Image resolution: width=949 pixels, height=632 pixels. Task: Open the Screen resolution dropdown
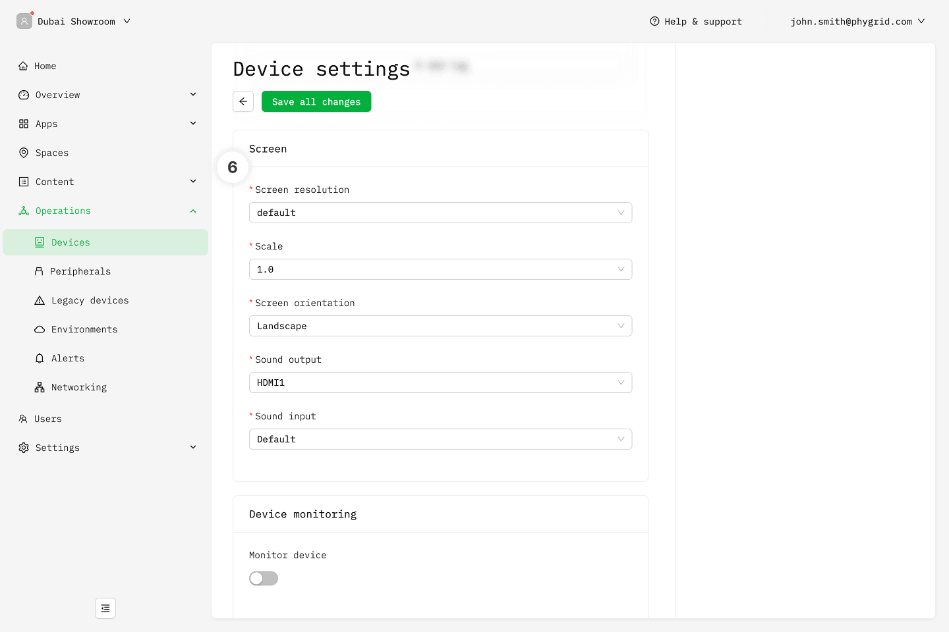[x=440, y=213]
